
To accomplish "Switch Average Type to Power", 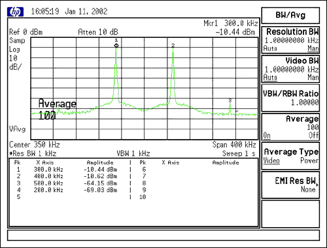I will point(309,161).
